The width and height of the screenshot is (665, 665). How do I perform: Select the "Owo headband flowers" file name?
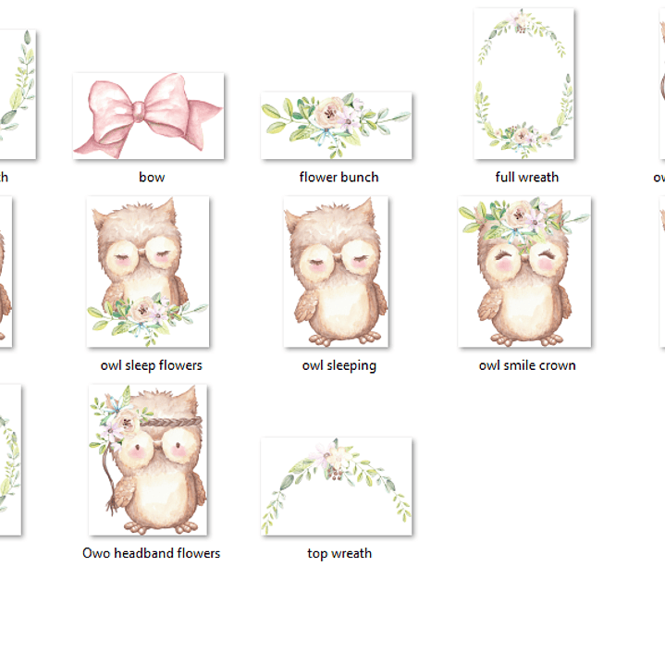[152, 553]
